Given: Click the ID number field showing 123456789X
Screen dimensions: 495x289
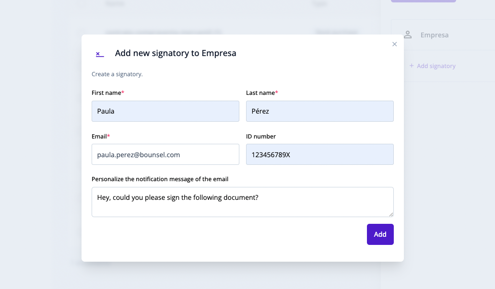Looking at the screenshot, I should click(x=319, y=154).
